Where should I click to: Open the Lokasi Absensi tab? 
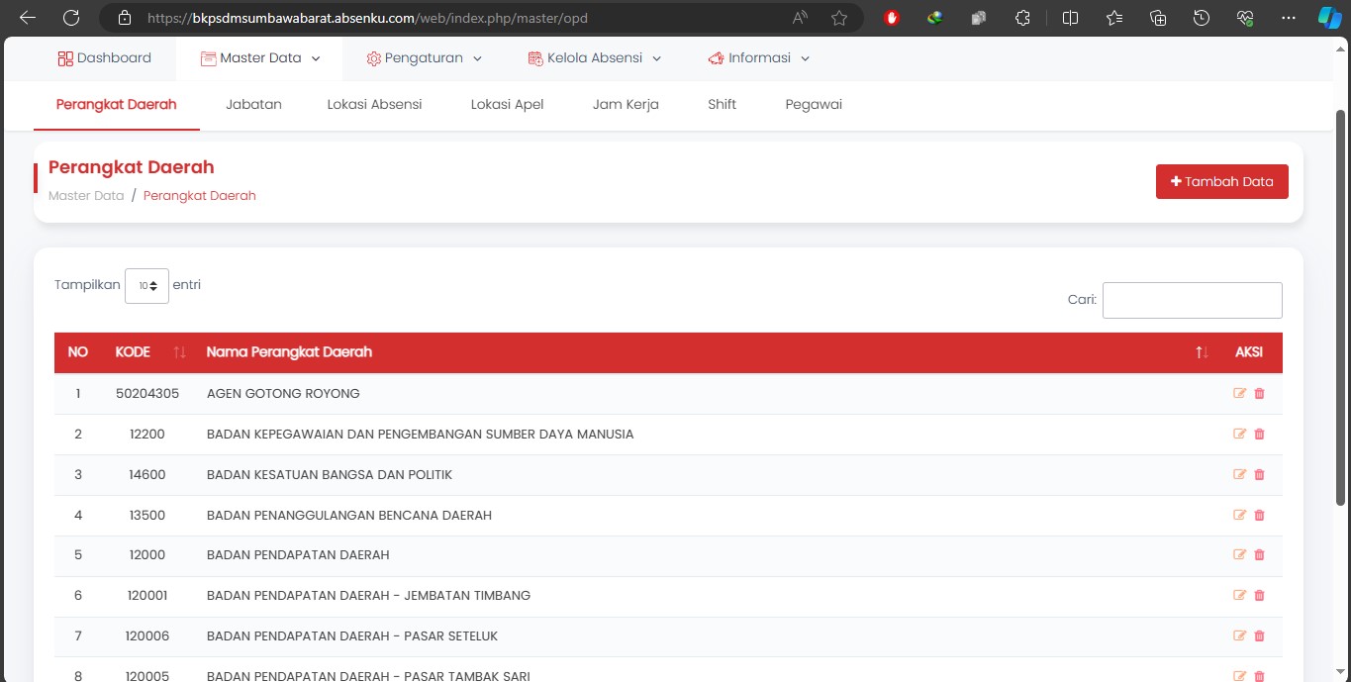point(374,104)
